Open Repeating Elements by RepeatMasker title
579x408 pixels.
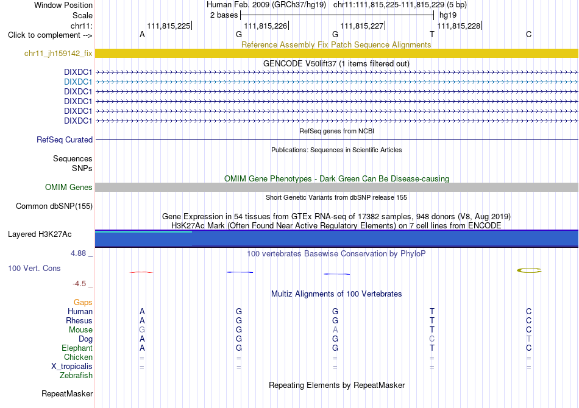336,385
